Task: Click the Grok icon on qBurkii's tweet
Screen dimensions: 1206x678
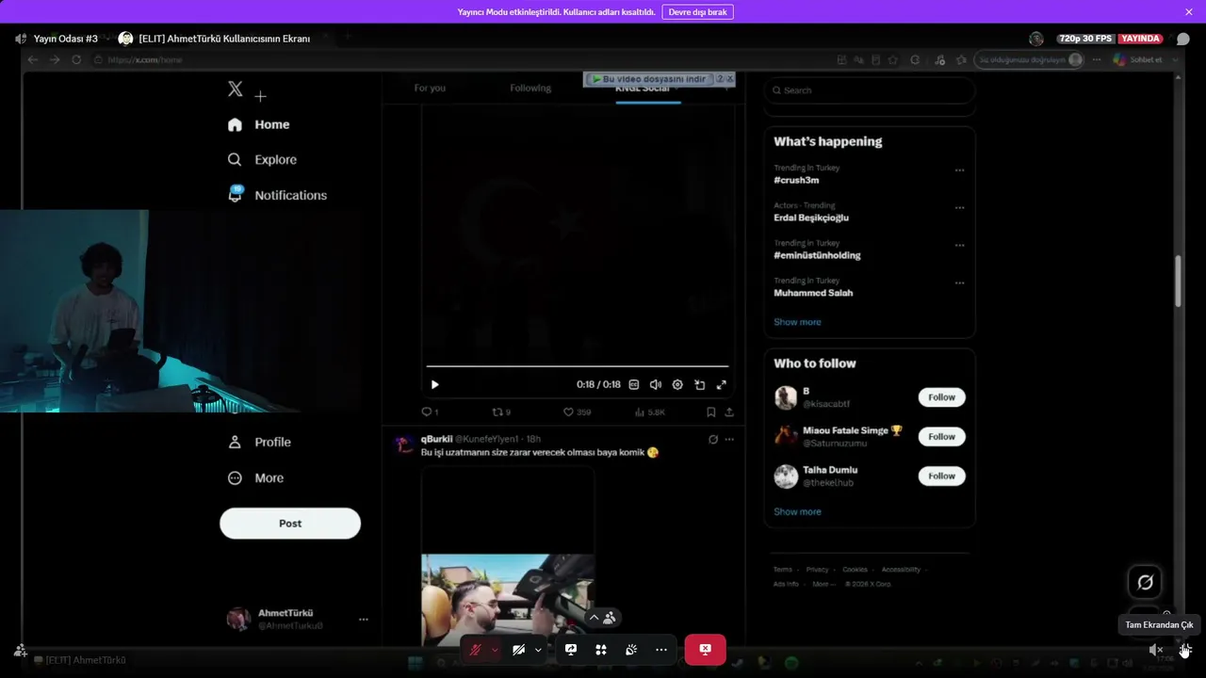Action: pos(713,440)
